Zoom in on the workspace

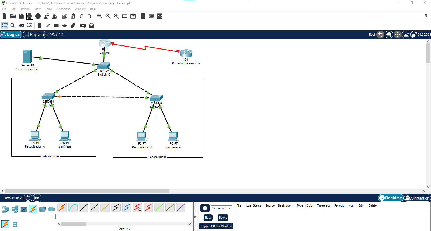tap(100, 16)
